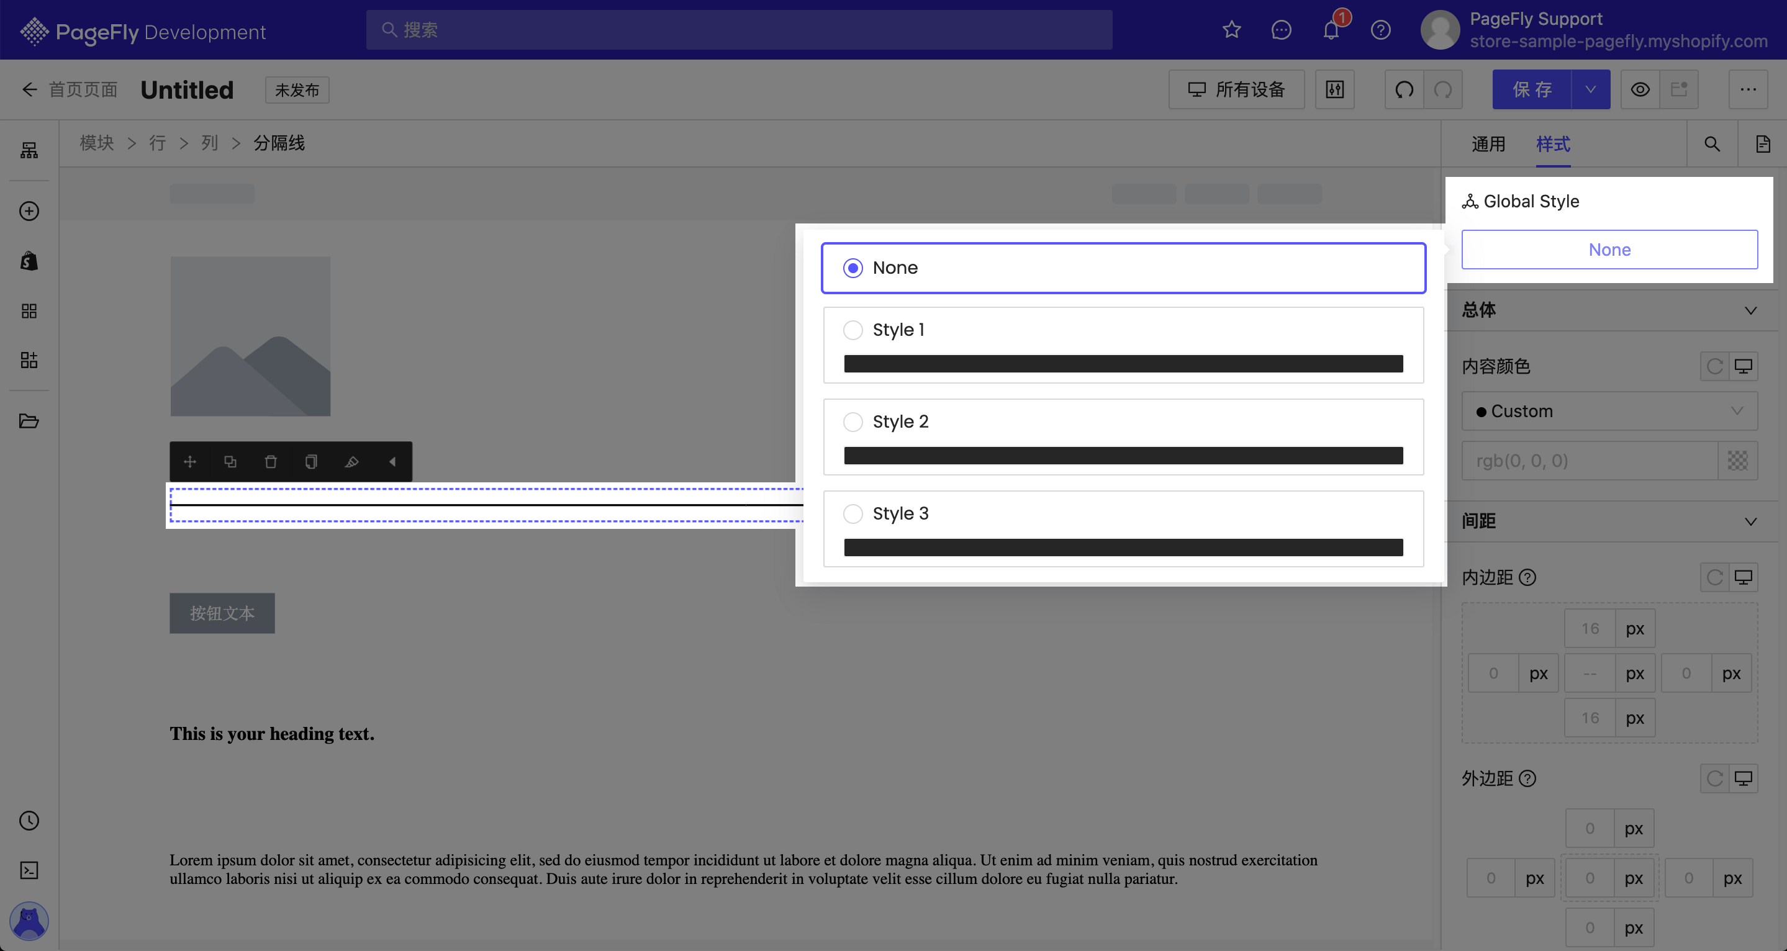Click the more options ellipsis button
The height and width of the screenshot is (951, 1787).
tap(1748, 89)
